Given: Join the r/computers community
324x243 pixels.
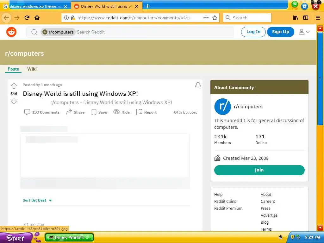Looking at the screenshot, I should [x=259, y=170].
